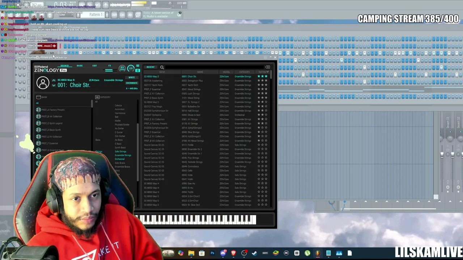Image resolution: width=463 pixels, height=260 pixels.
Task: Clear the tone search field with the delete icon
Action: click(x=268, y=67)
